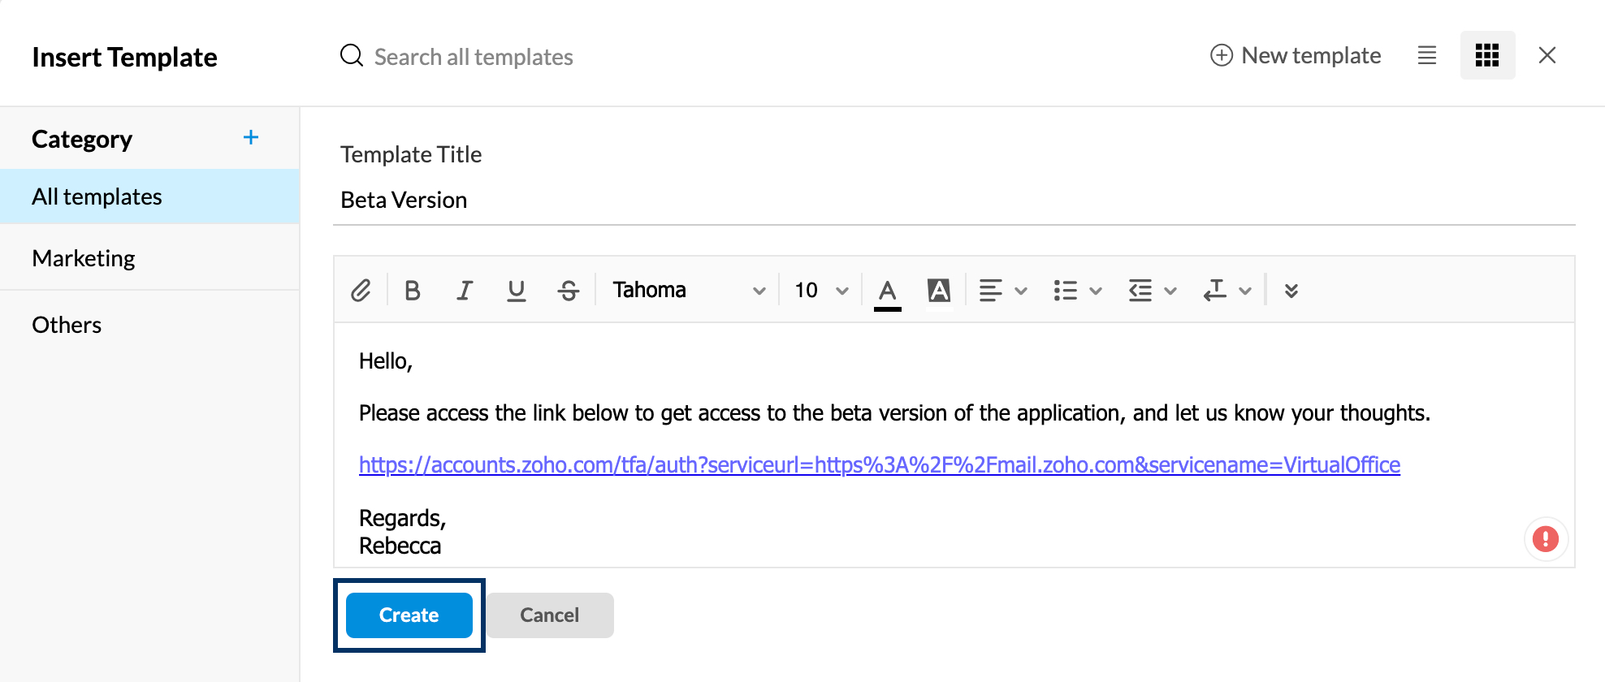Open the bullet list options
Image resolution: width=1605 pixels, height=682 pixels.
tap(1077, 291)
